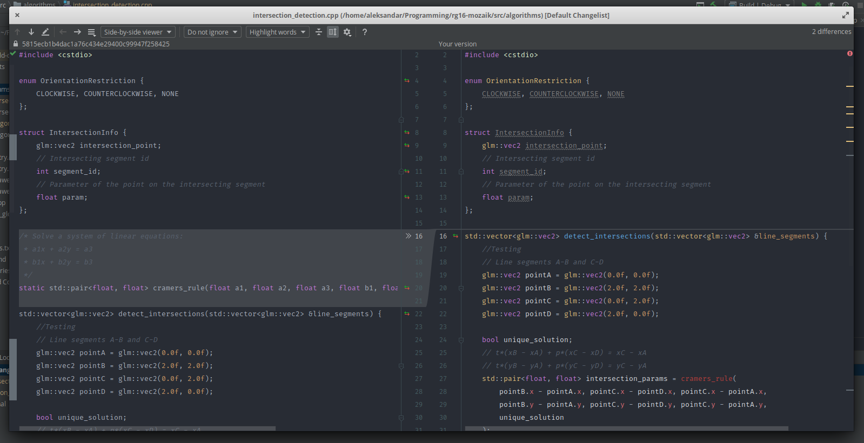Click Debug bug icon in main IDE toolbar
Image resolution: width=864 pixels, height=443 pixels.
[818, 4]
